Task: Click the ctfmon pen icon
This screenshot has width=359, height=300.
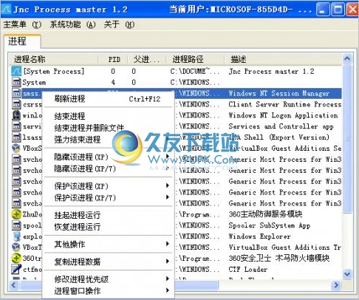Action: point(16,269)
